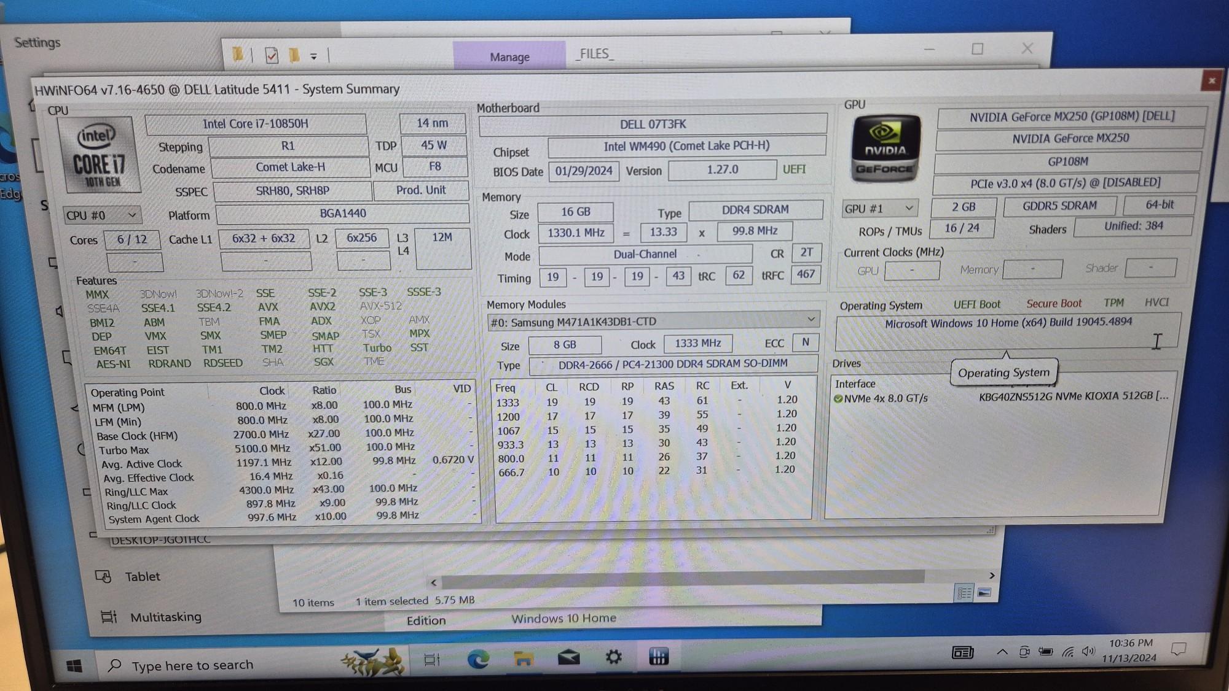This screenshot has height=691, width=1229.
Task: Click the folder icon in Explorer quick access toolbar
Action: click(x=237, y=55)
